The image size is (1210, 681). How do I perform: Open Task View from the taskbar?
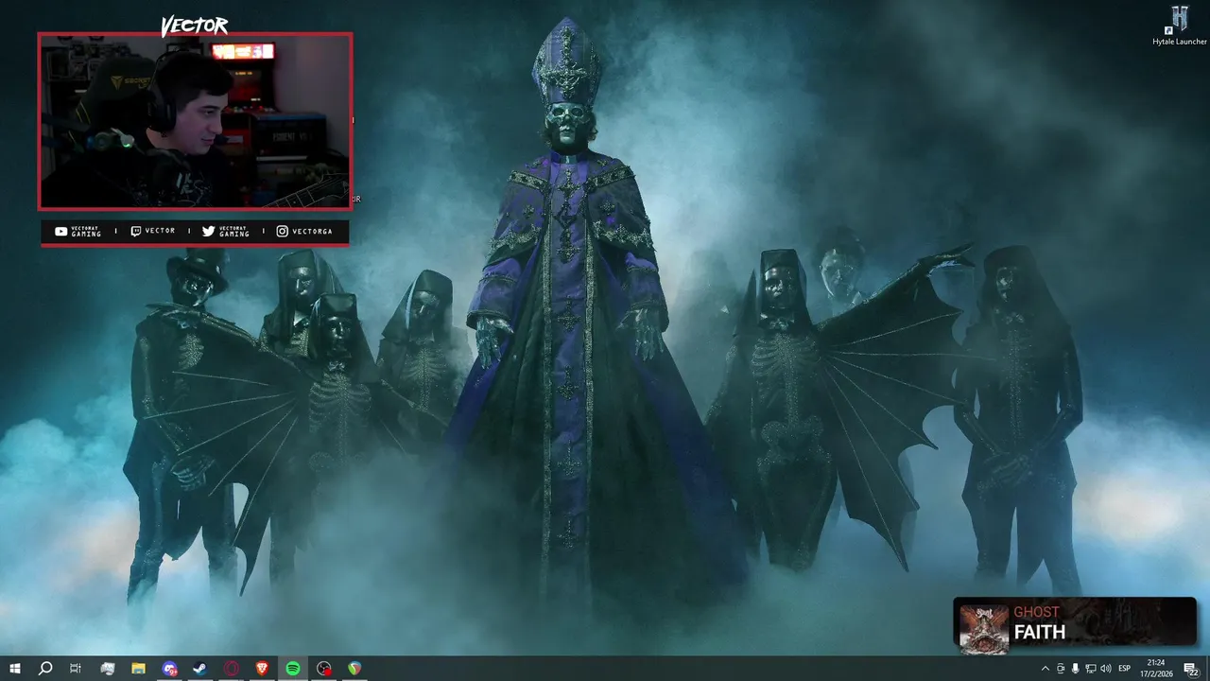coord(76,669)
